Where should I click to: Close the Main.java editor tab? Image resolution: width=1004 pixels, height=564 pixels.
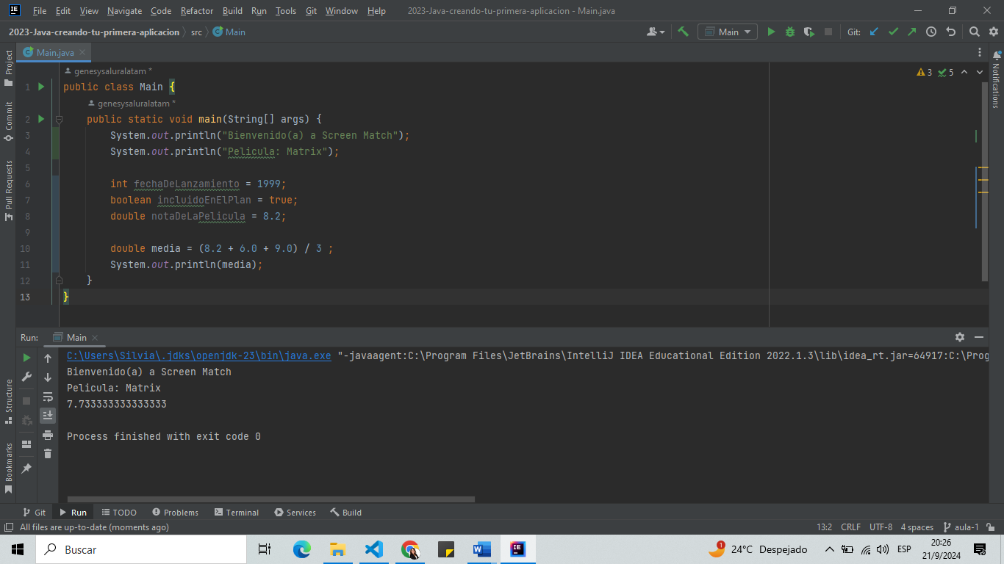(x=82, y=52)
